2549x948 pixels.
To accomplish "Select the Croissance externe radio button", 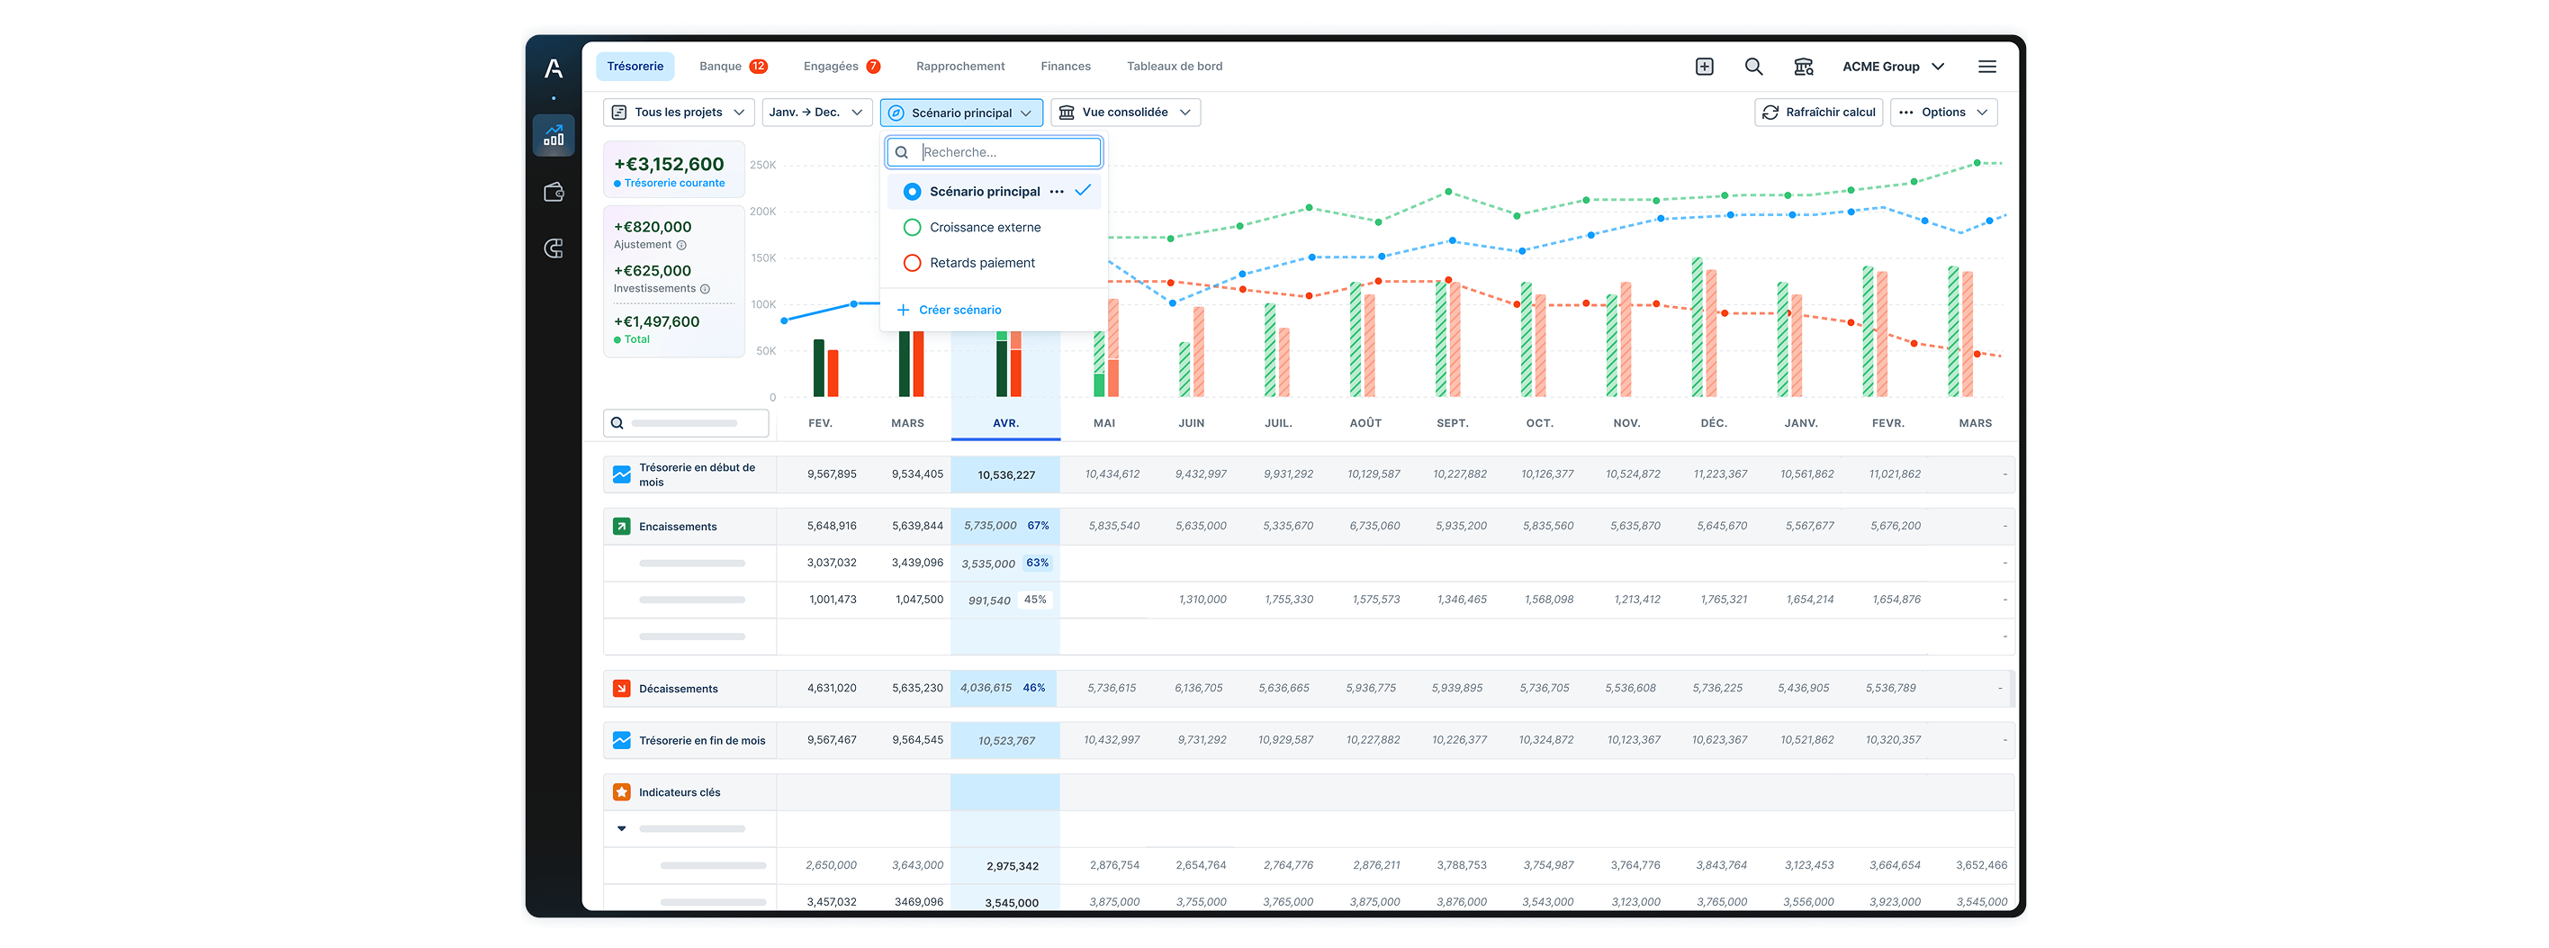I will click(x=912, y=228).
